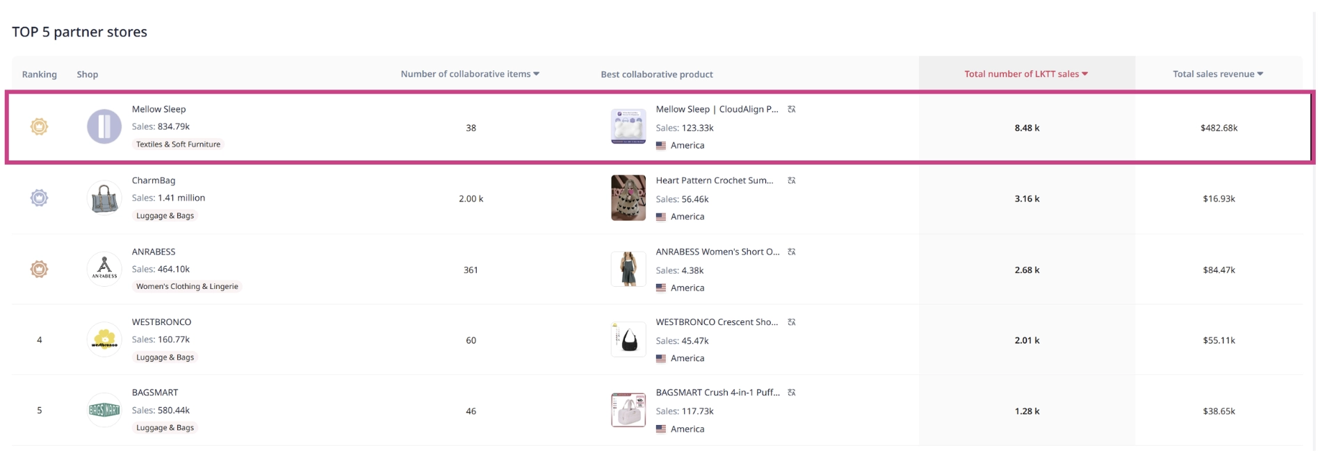Open the CharmBag shop logo
Viewport: 1327px width, 473px height.
click(104, 198)
